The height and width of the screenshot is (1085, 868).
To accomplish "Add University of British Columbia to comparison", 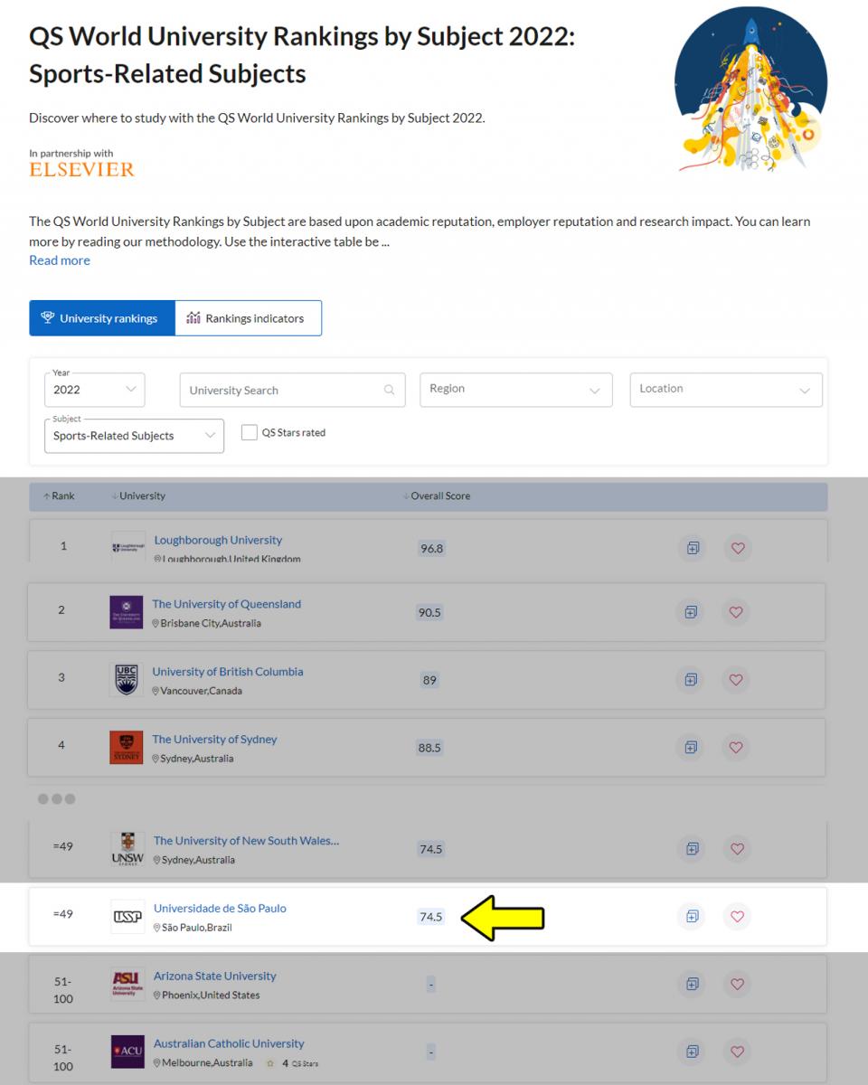I will pyautogui.click(x=691, y=680).
